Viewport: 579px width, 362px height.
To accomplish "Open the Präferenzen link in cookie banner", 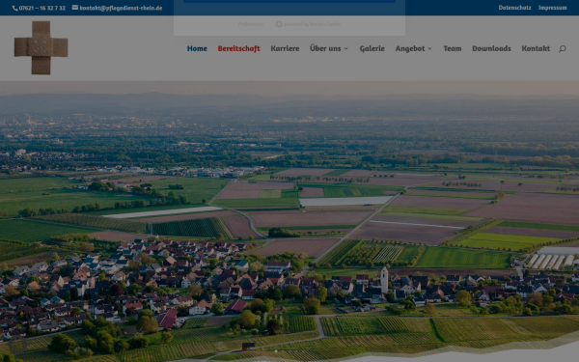I will (251, 24).
